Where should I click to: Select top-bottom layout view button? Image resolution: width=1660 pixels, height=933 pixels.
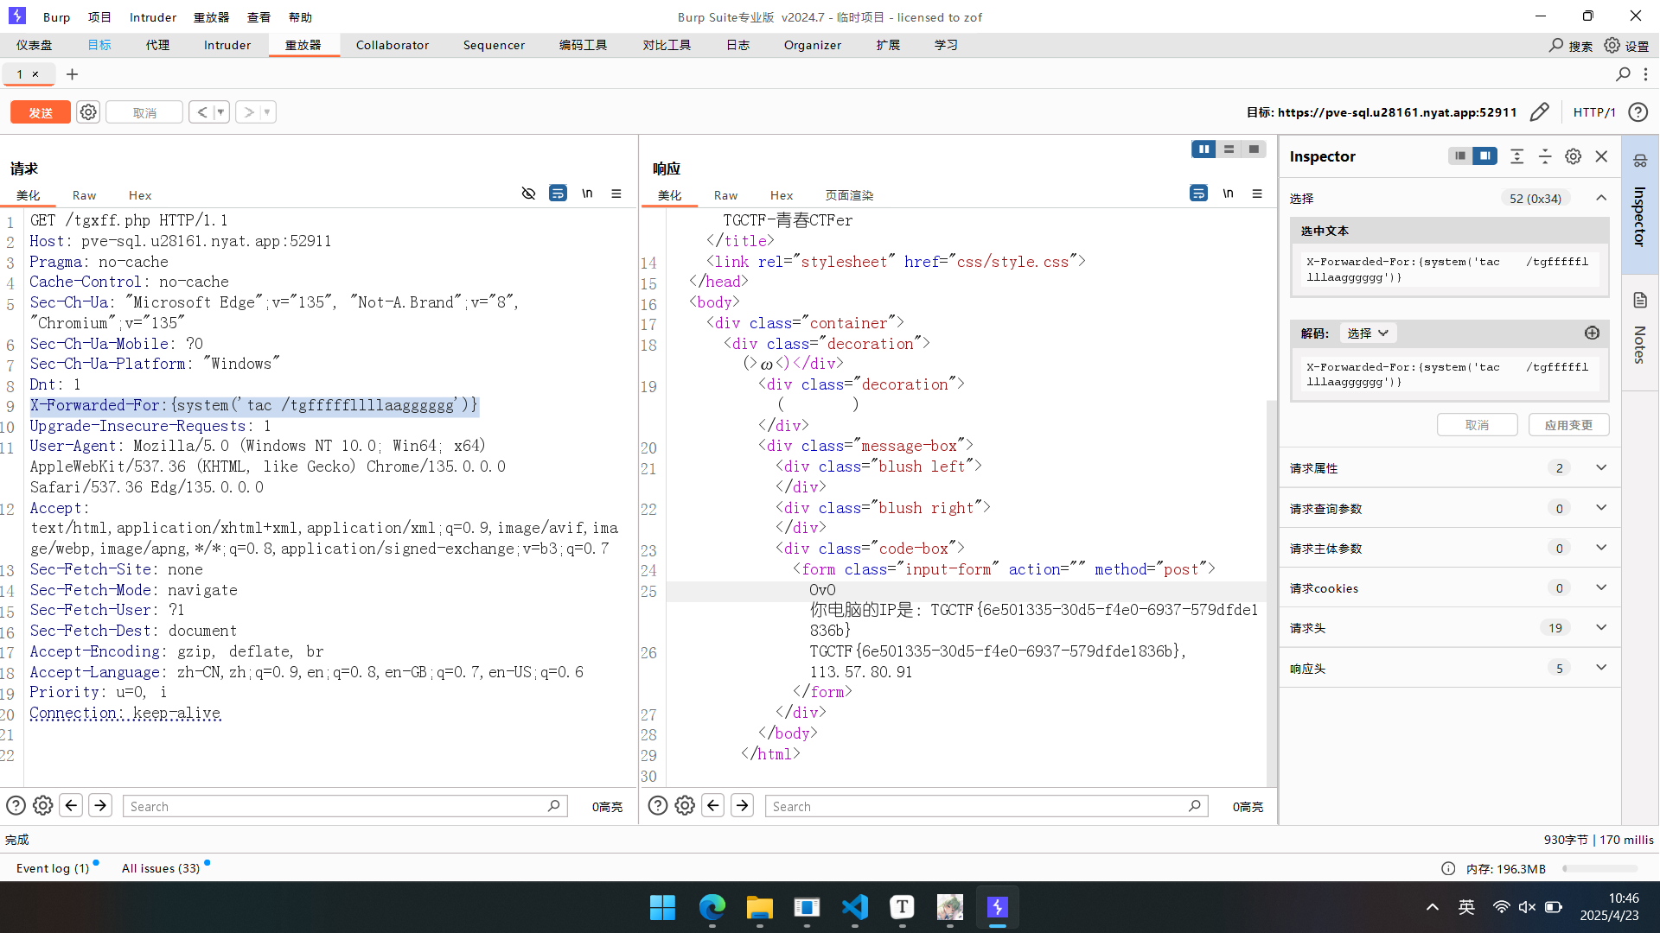click(x=1229, y=149)
